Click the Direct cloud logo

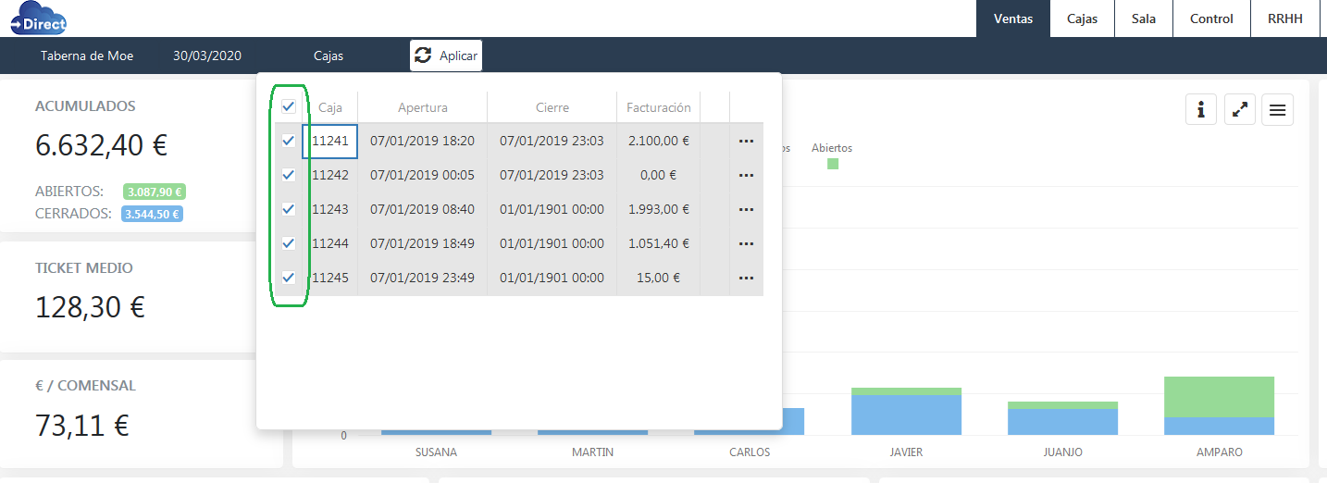click(39, 19)
